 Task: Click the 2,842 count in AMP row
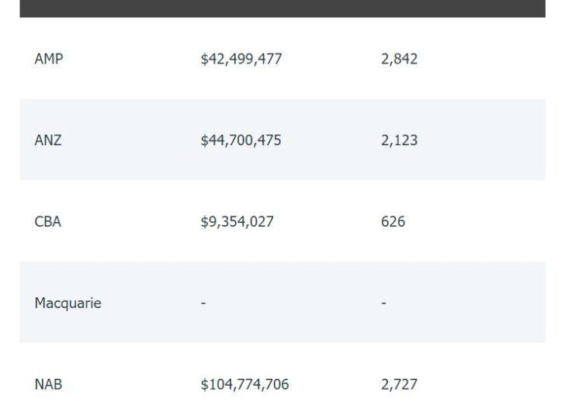399,59
